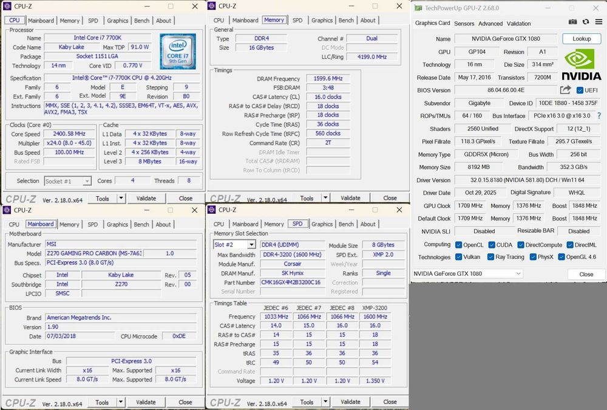Select the Graphics tab in the Memory-tab window
607x410 pixels.
click(x=322, y=20)
